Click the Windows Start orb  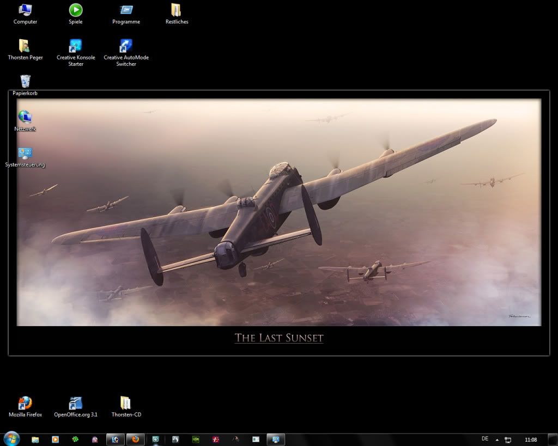click(11, 439)
